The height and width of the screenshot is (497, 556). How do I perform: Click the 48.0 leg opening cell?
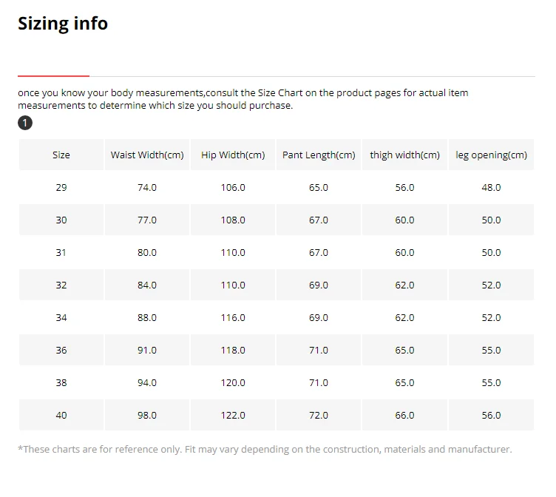coord(491,188)
